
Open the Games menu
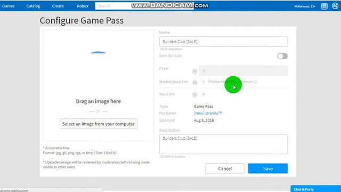point(9,6)
